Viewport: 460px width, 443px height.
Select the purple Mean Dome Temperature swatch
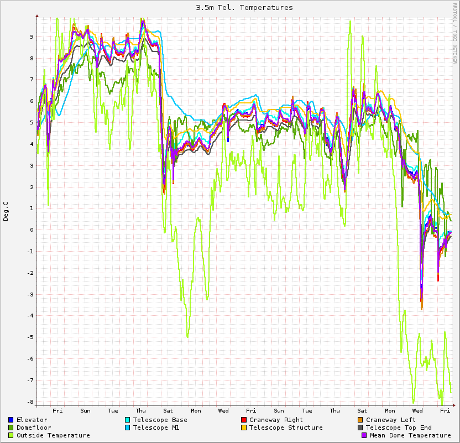(364, 435)
